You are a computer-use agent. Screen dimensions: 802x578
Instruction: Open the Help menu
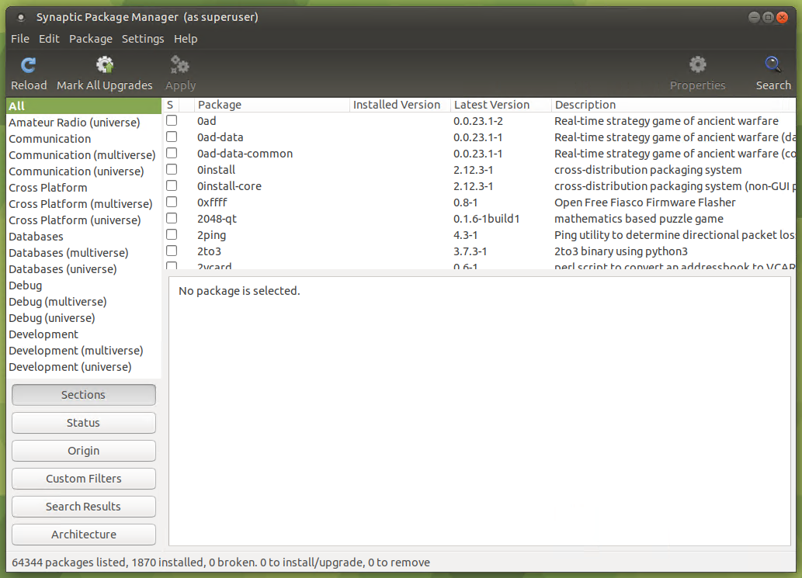[185, 39]
